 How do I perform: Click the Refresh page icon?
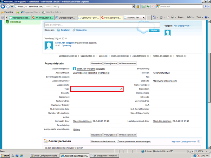pyautogui.click(x=148, y=6)
